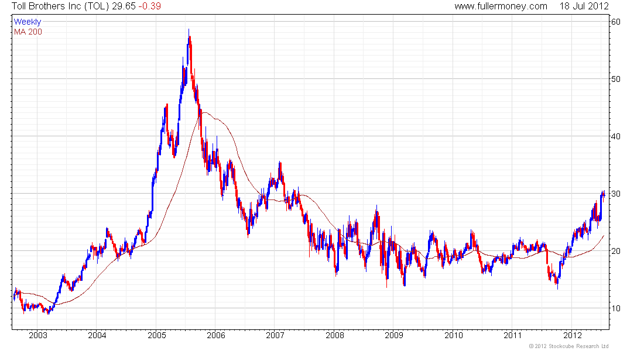Click the 'Toll Brothers Inc (TOL)' chart title

(60, 6)
